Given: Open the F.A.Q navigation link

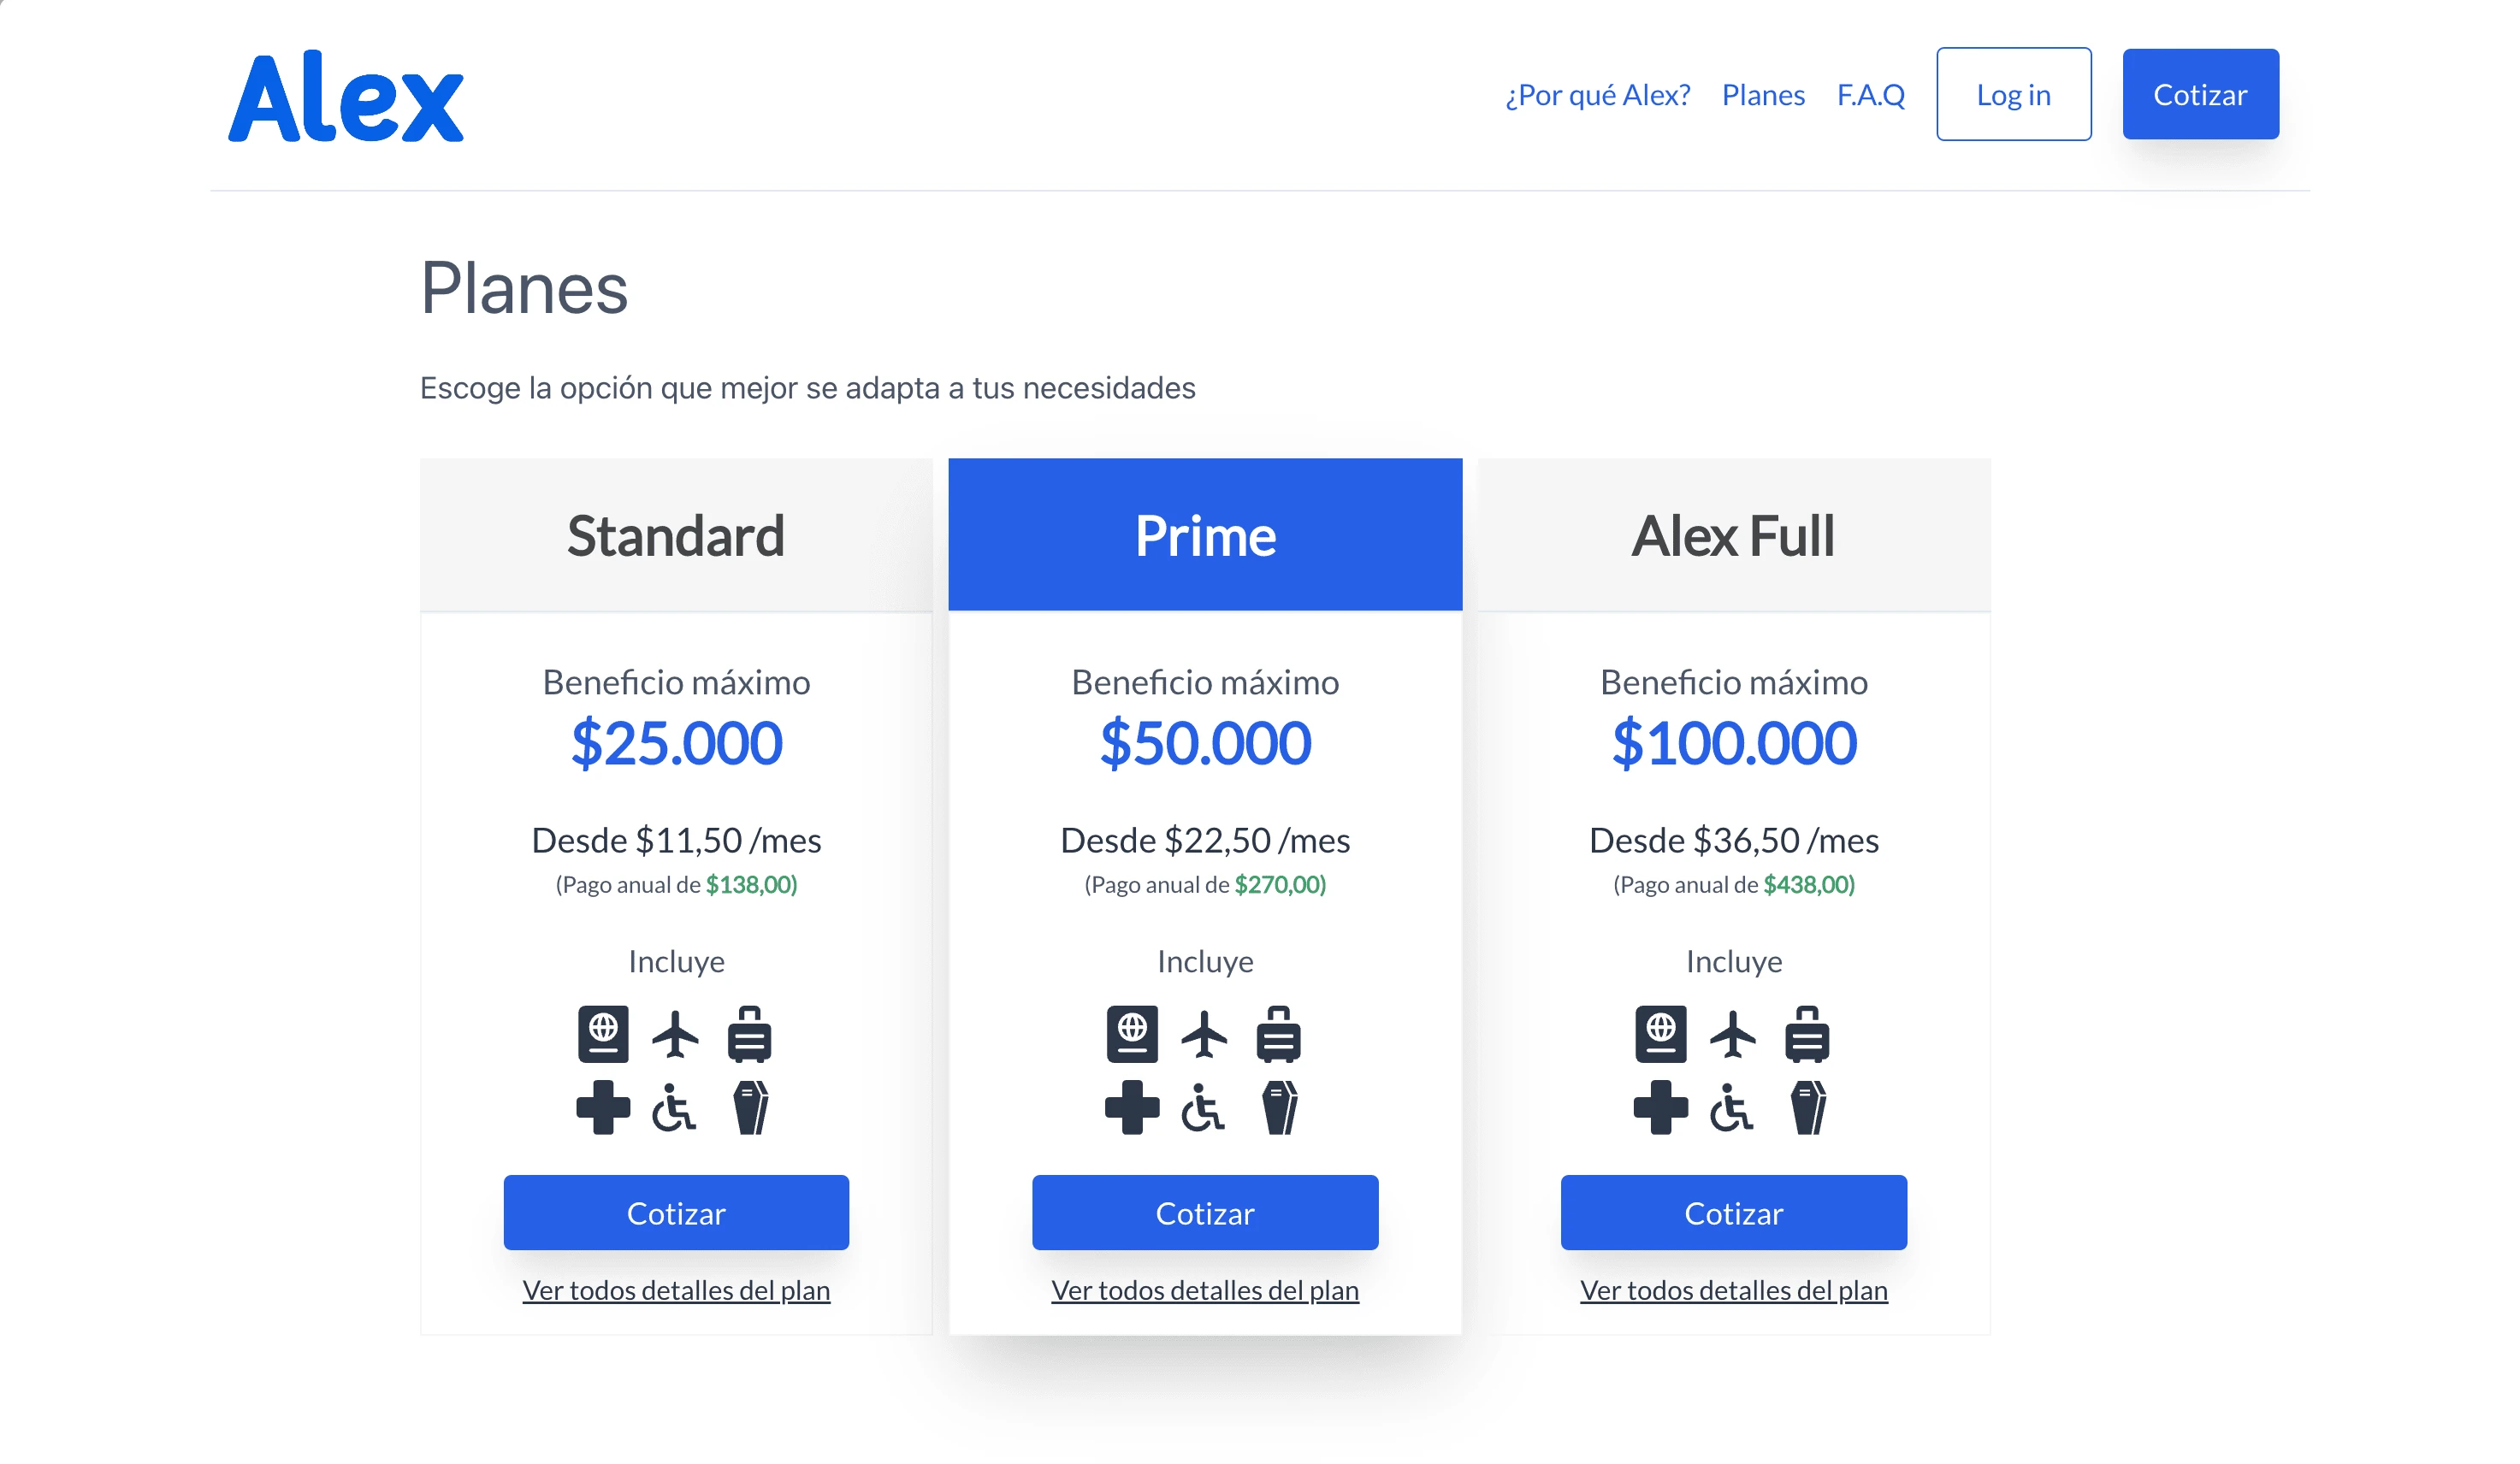Looking at the screenshot, I should pyautogui.click(x=1870, y=95).
